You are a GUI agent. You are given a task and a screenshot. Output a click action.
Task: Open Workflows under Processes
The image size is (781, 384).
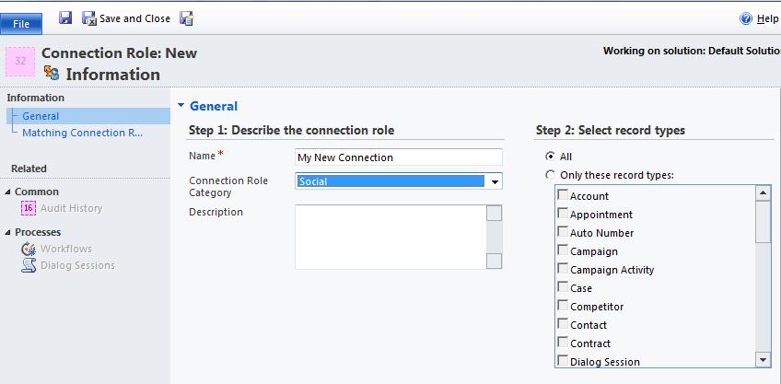tap(65, 249)
